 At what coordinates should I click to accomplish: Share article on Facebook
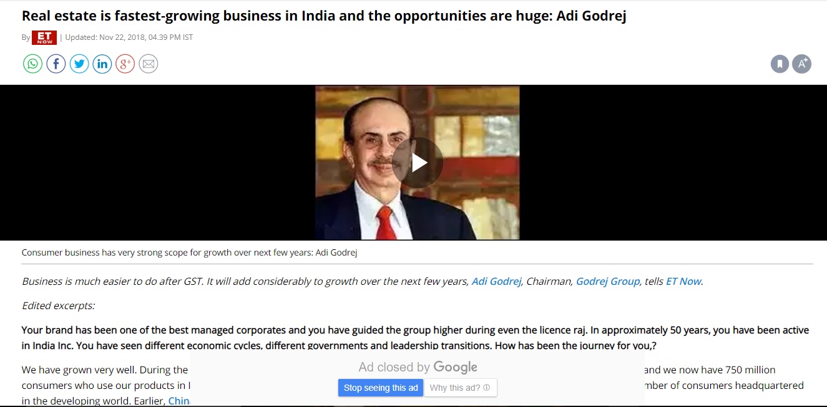(x=56, y=64)
